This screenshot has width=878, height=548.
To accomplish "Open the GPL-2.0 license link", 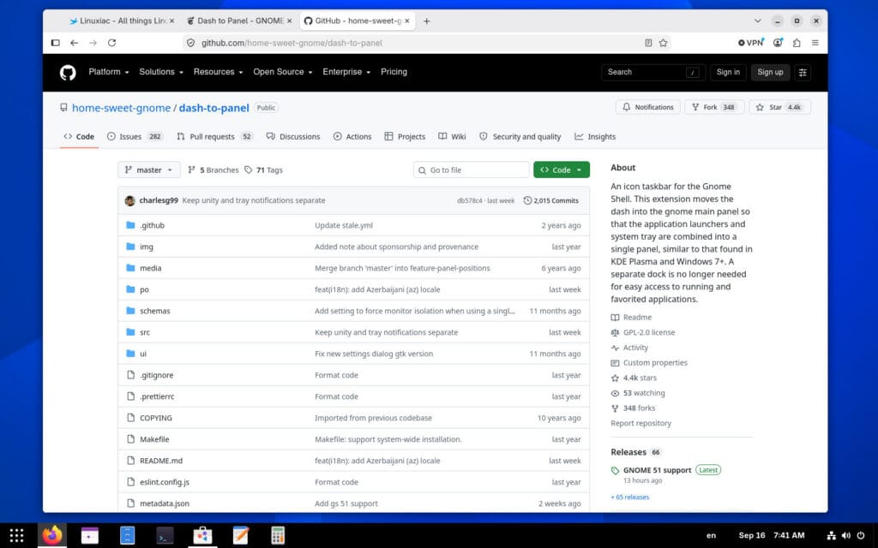I will [x=649, y=332].
